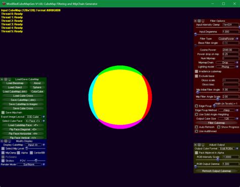This screenshot has height=187, width=240.
Task: Click the Save Cube Cross button
Action: click(x=23, y=108)
